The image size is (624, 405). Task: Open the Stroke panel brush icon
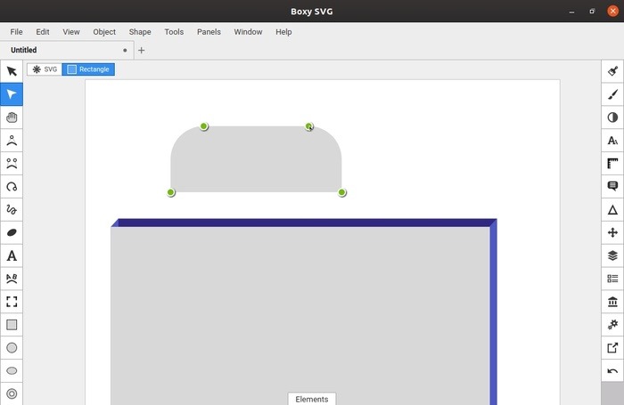(x=612, y=94)
